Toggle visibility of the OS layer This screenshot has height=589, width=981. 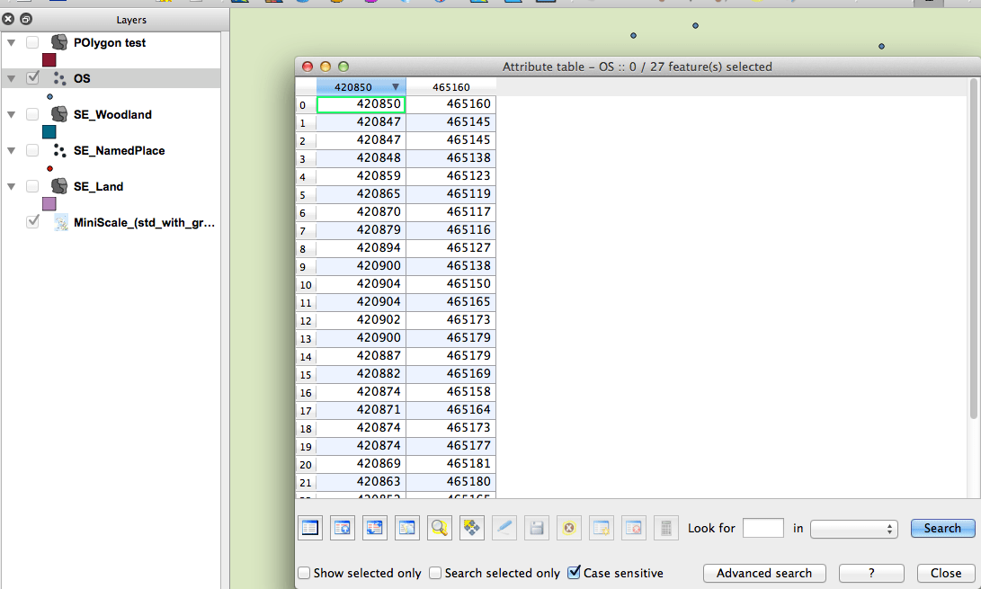(x=33, y=78)
